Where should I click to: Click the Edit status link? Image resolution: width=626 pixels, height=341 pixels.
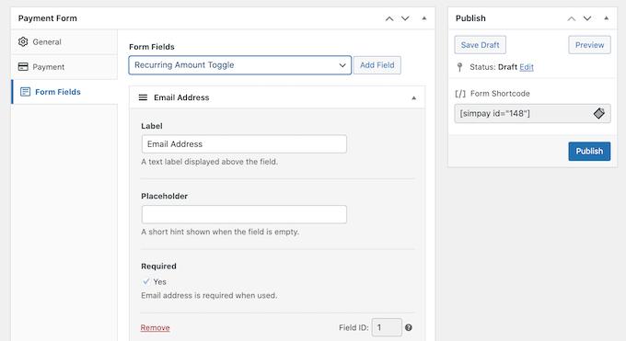click(527, 67)
